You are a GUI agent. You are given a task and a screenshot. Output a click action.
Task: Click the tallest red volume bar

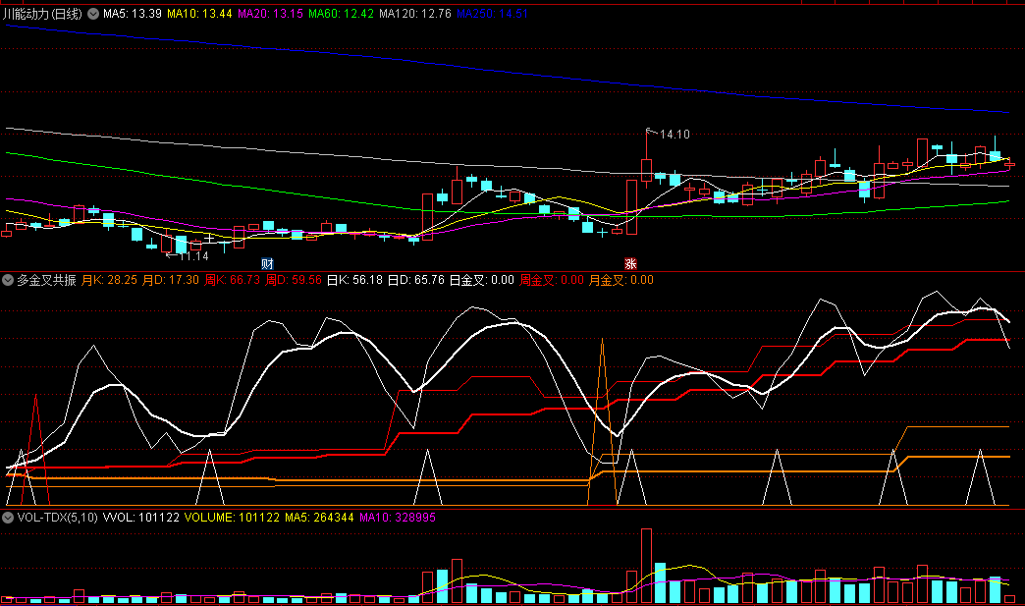tap(646, 566)
